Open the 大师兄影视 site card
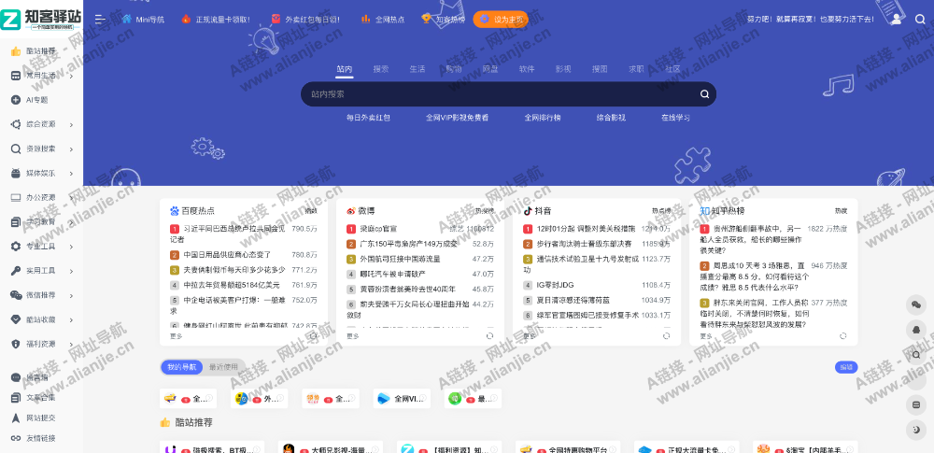The width and height of the screenshot is (934, 453). click(331, 448)
